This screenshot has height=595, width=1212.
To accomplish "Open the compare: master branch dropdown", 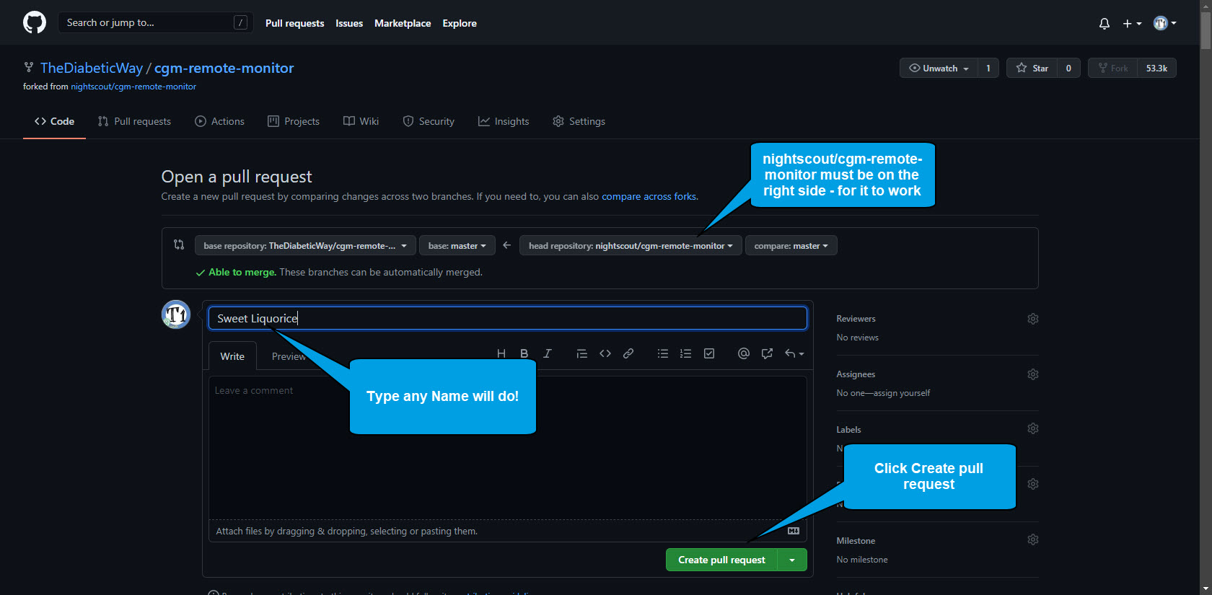I will coord(791,246).
